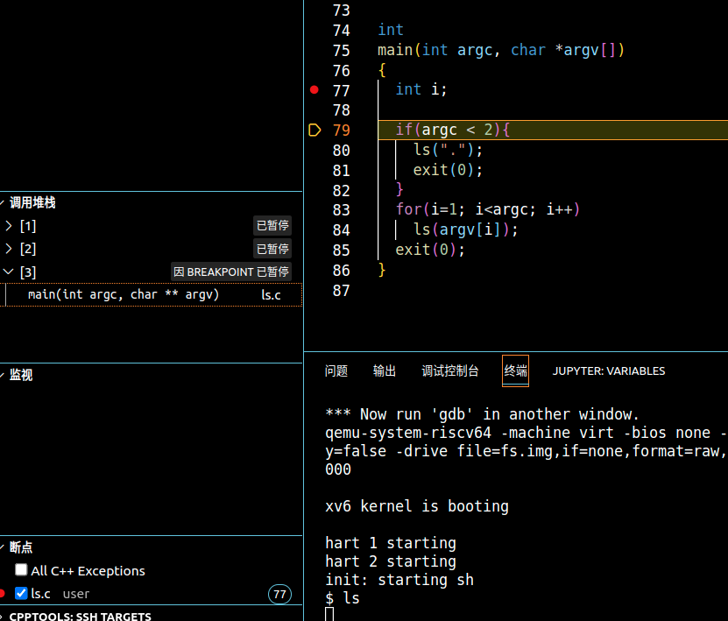Click the red breakpoint dot beside ls.c in breakpoints
Image resolution: width=728 pixels, height=621 pixels.
[x=2, y=593]
